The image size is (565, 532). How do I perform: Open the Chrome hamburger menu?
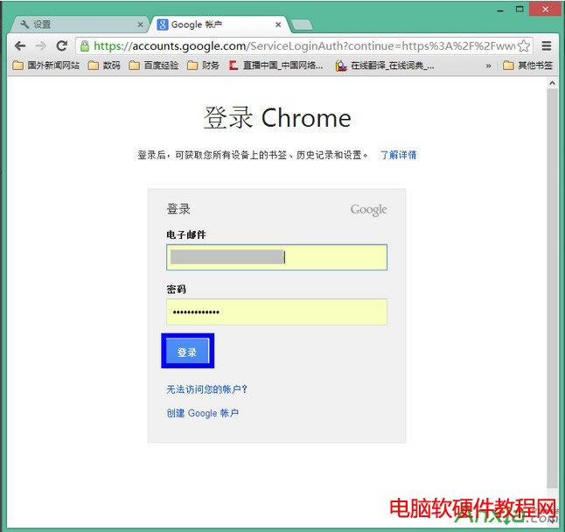[547, 45]
